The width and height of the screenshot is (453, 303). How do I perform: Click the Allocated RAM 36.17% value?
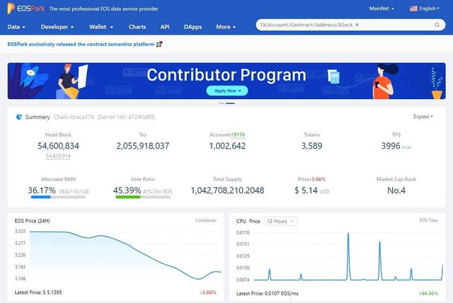pyautogui.click(x=42, y=190)
